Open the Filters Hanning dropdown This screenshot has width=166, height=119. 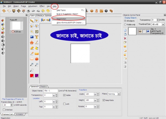119,94
